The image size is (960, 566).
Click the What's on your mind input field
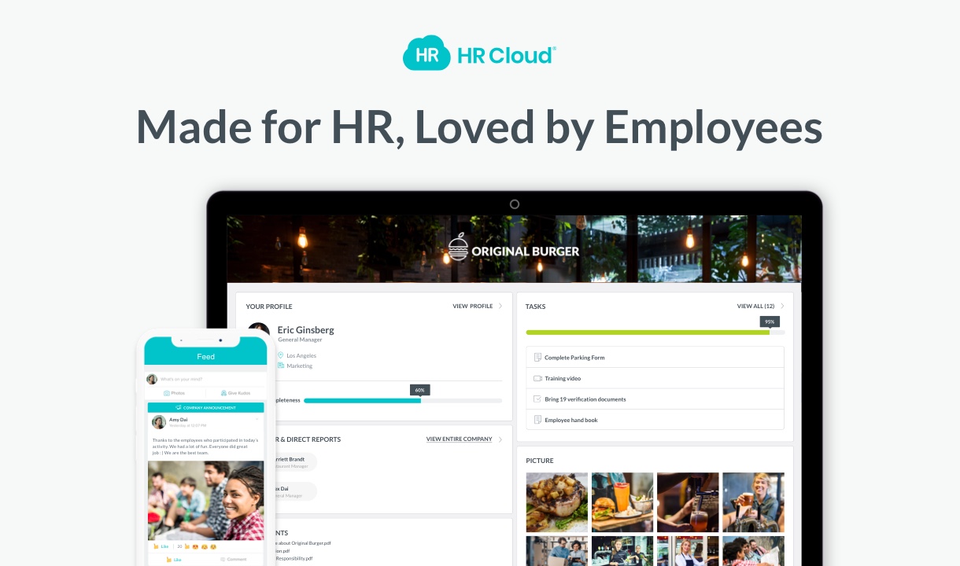point(182,380)
